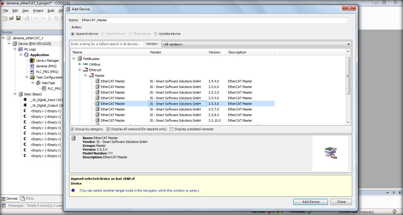Enable Display outdated versions checkbox
The height and width of the screenshot is (215, 403).
pos(172,129)
